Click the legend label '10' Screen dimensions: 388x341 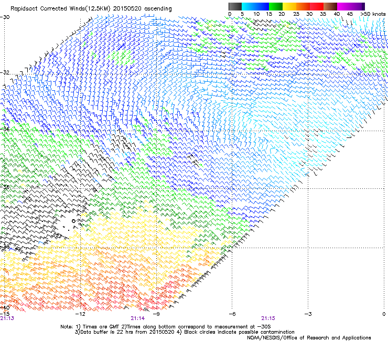256,14
